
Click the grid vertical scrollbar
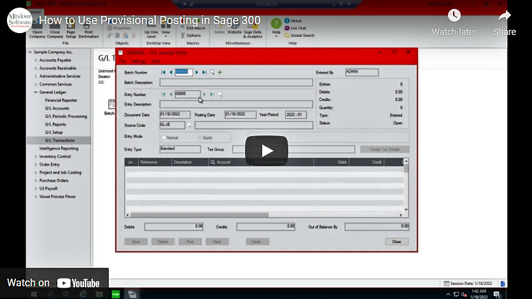pyautogui.click(x=406, y=185)
